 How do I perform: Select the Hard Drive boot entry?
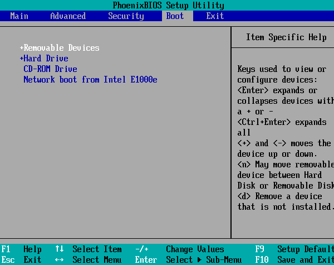[x=46, y=58]
